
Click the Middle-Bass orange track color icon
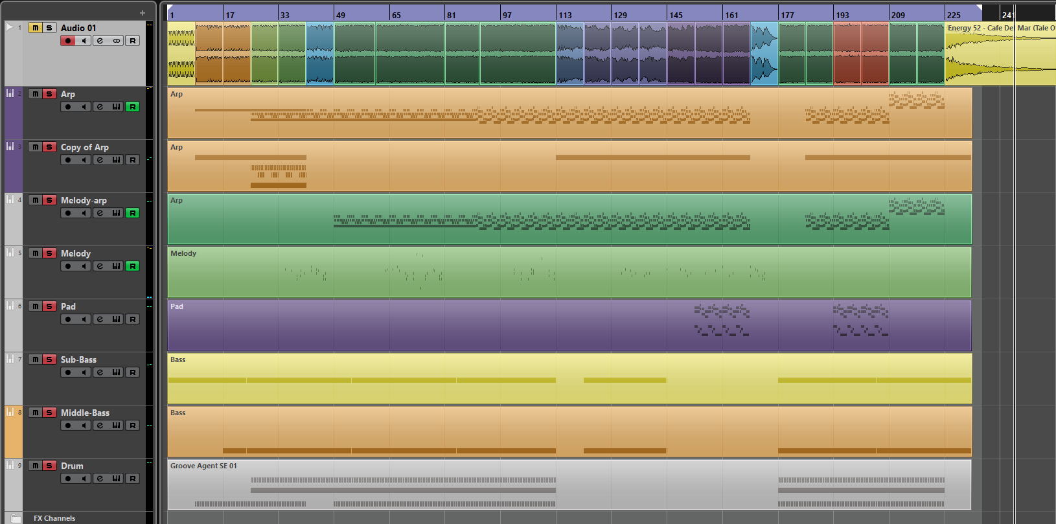(x=10, y=412)
